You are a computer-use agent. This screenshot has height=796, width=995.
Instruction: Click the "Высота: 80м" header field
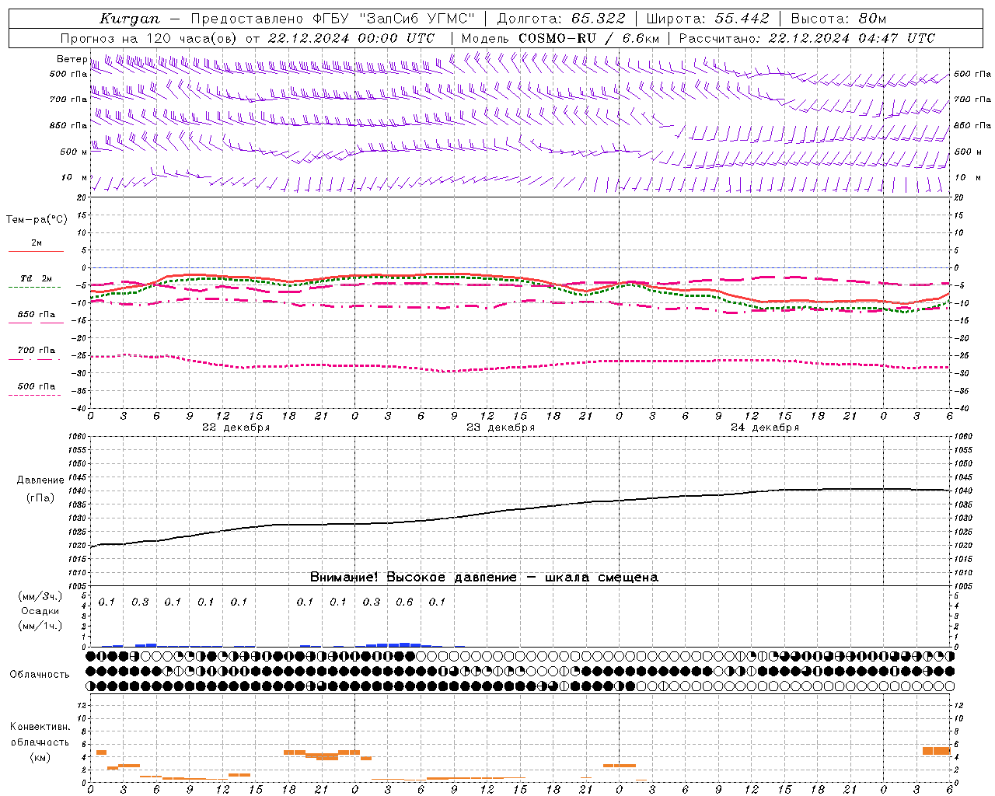[838, 19]
